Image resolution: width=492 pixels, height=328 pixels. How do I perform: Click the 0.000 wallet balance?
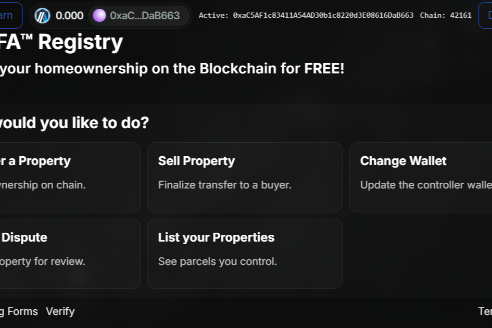pyautogui.click(x=69, y=16)
